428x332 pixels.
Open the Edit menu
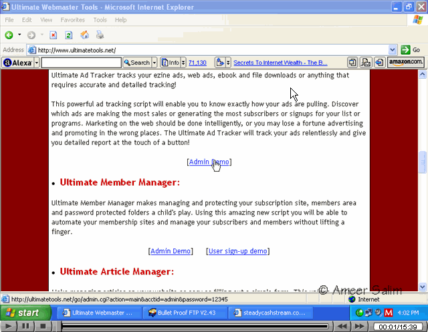tap(27, 20)
